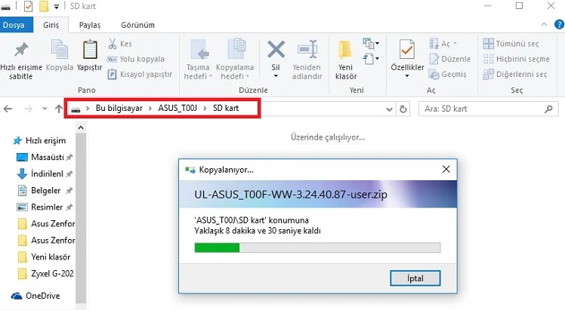Click ASUS_T00J in address bar

178,109
